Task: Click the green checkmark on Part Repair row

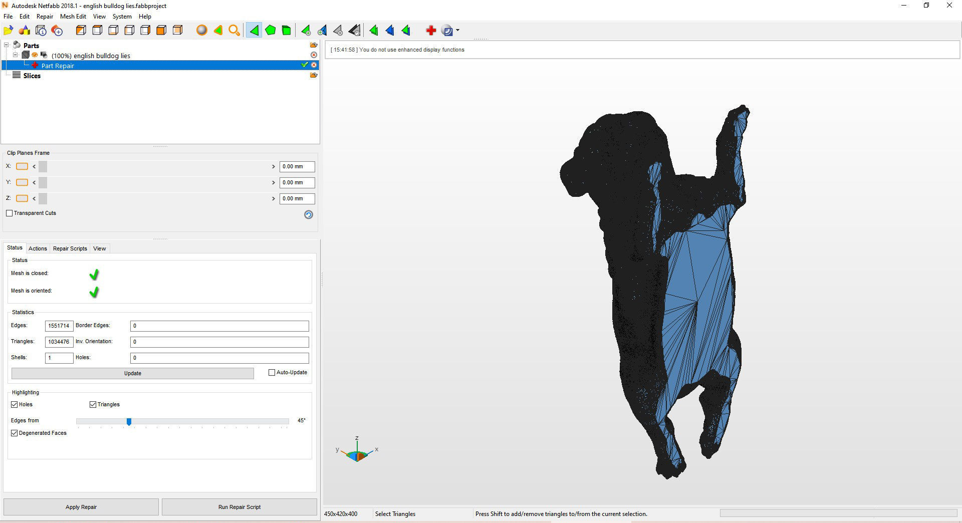Action: pos(304,65)
